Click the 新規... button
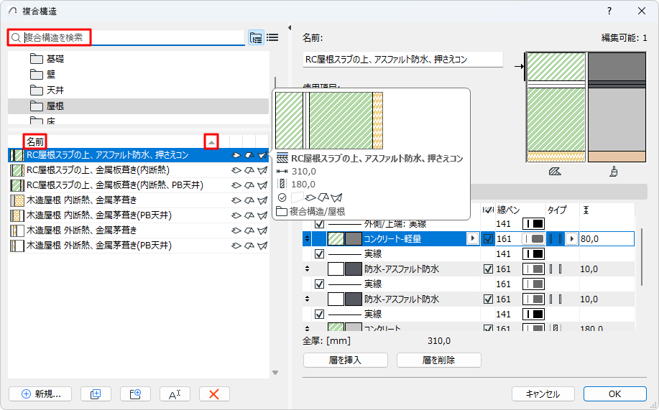Image resolution: width=659 pixels, height=410 pixels. (40, 394)
